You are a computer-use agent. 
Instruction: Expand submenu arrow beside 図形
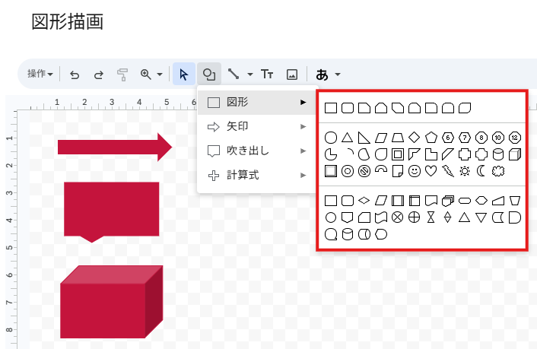click(x=303, y=102)
